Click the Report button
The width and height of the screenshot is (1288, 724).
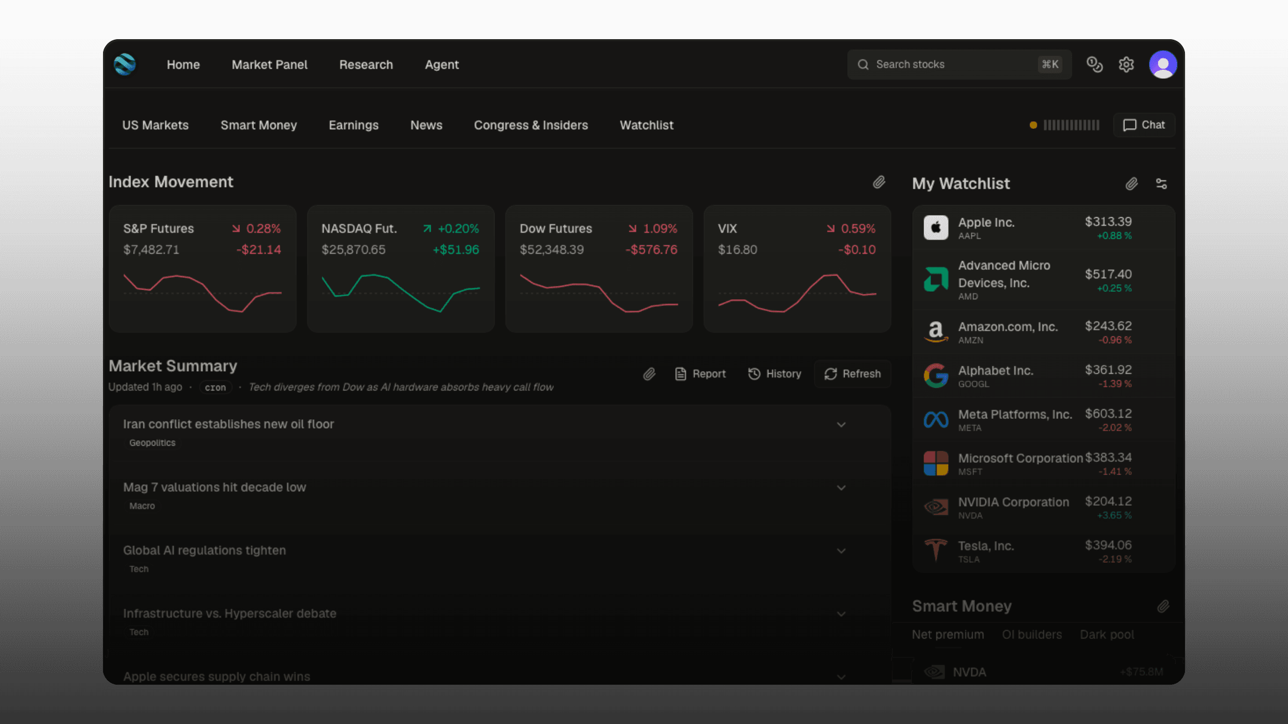pyautogui.click(x=700, y=374)
